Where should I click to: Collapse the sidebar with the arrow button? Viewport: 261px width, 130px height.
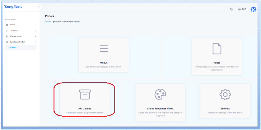40,7
